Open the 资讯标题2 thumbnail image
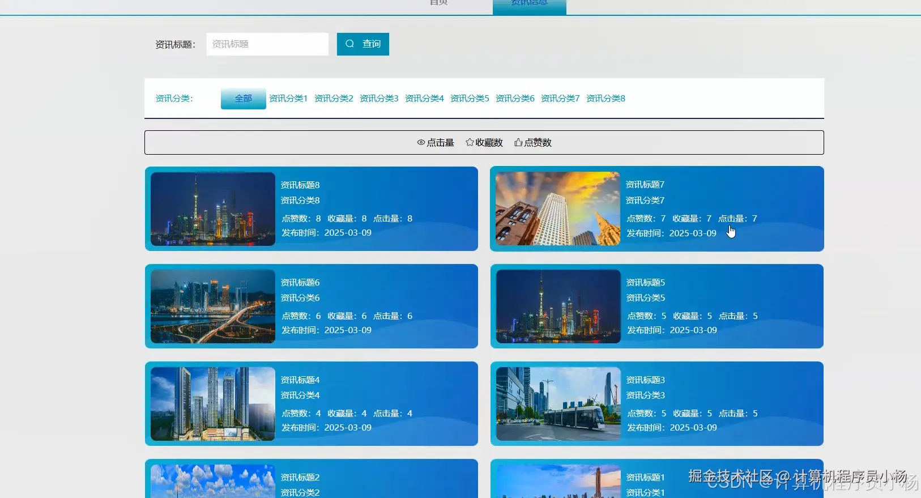This screenshot has height=498, width=921. click(213, 481)
